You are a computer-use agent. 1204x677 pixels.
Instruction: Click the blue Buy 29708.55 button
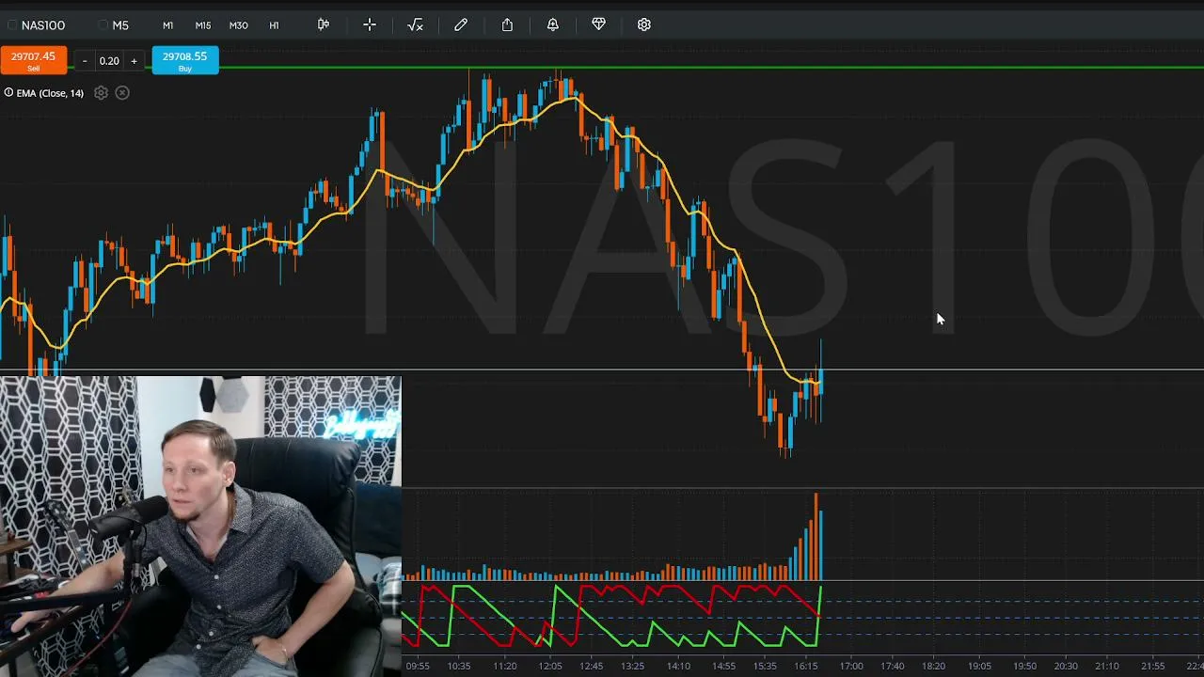[x=185, y=60]
